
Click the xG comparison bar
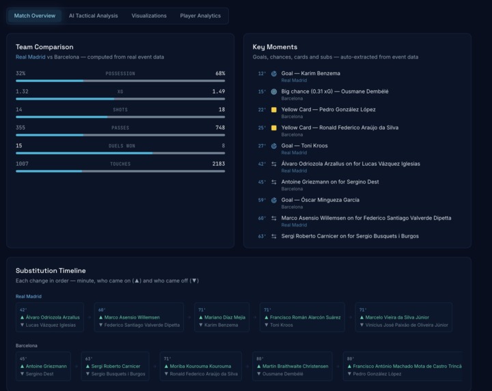pyautogui.click(x=120, y=99)
